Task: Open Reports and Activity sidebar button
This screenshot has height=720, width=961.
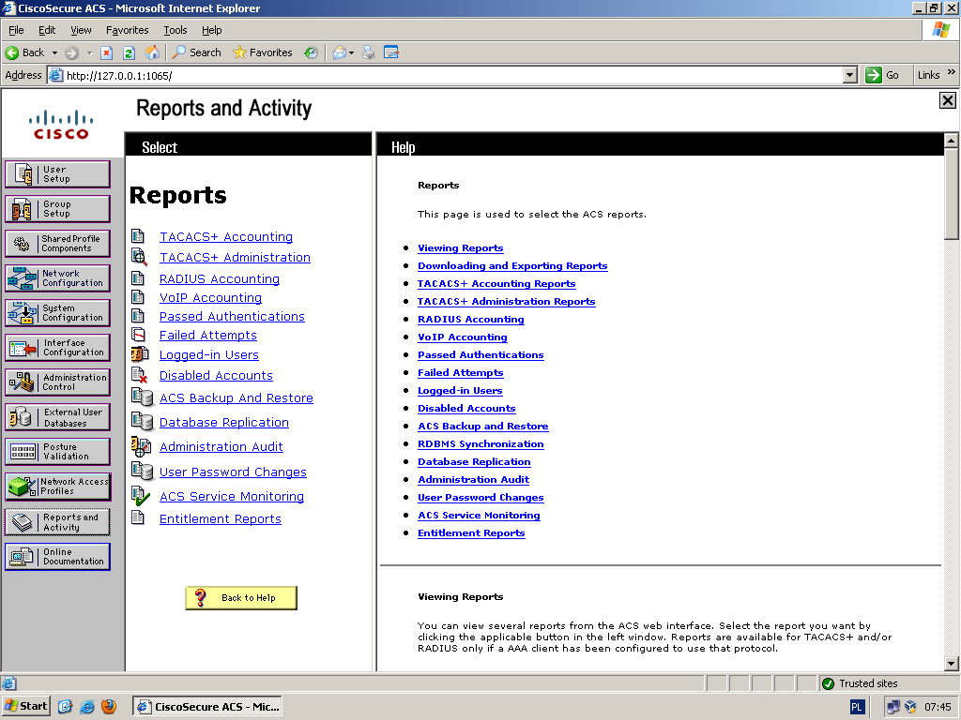Action: (x=57, y=521)
